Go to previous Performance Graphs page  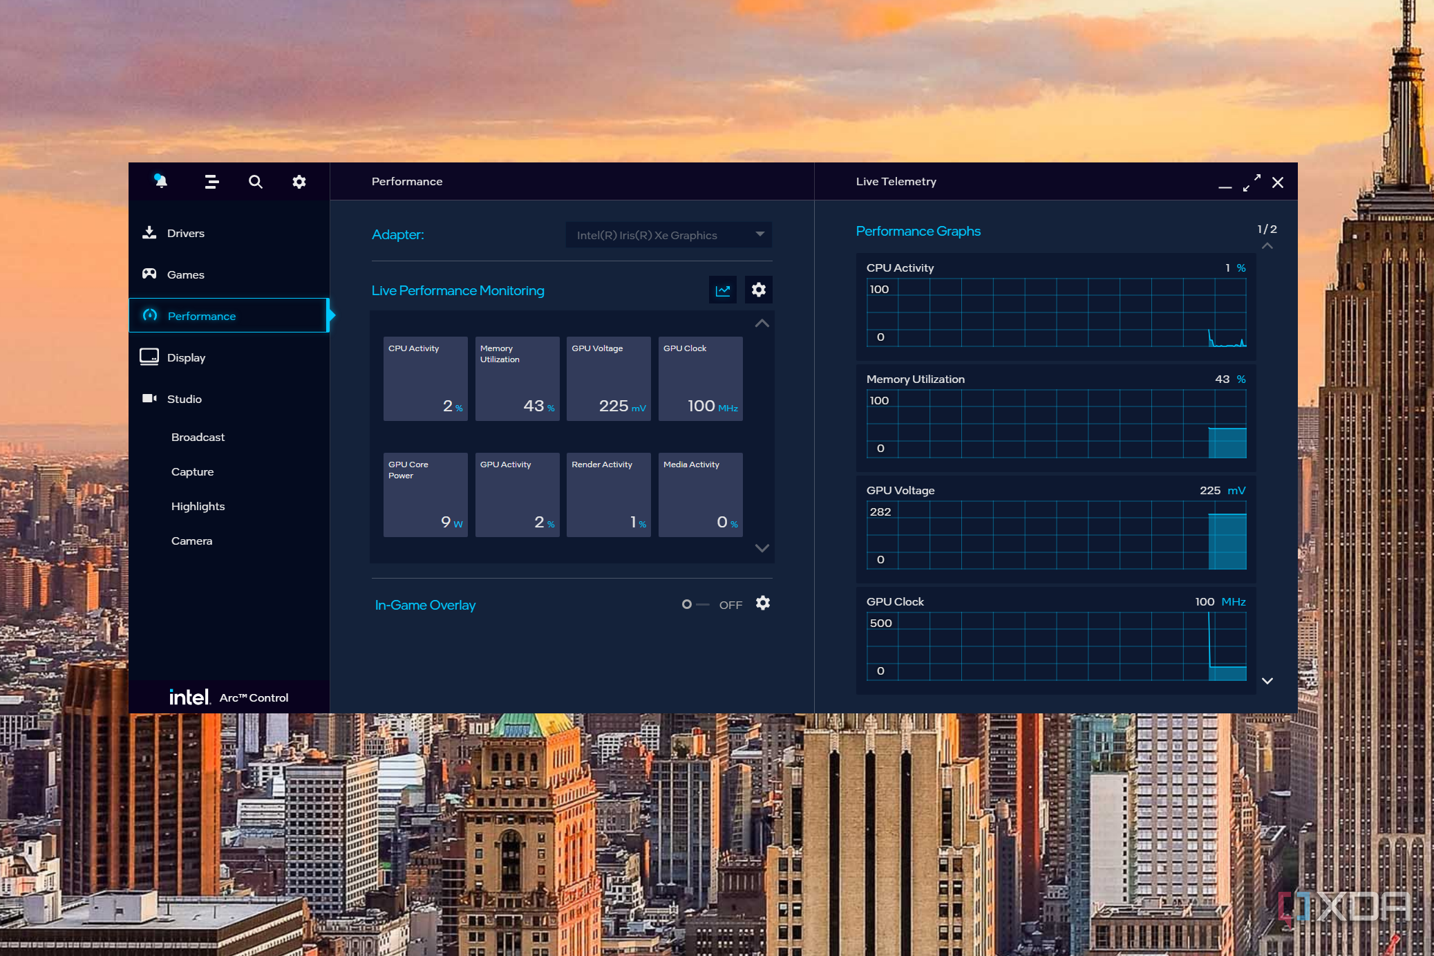click(x=1267, y=246)
